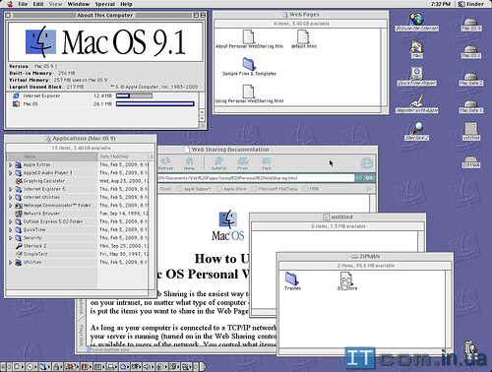Image resolution: width=492 pixels, height=372 pixels.
Task: Open Apple Store favorites link
Action: pyautogui.click(x=232, y=189)
